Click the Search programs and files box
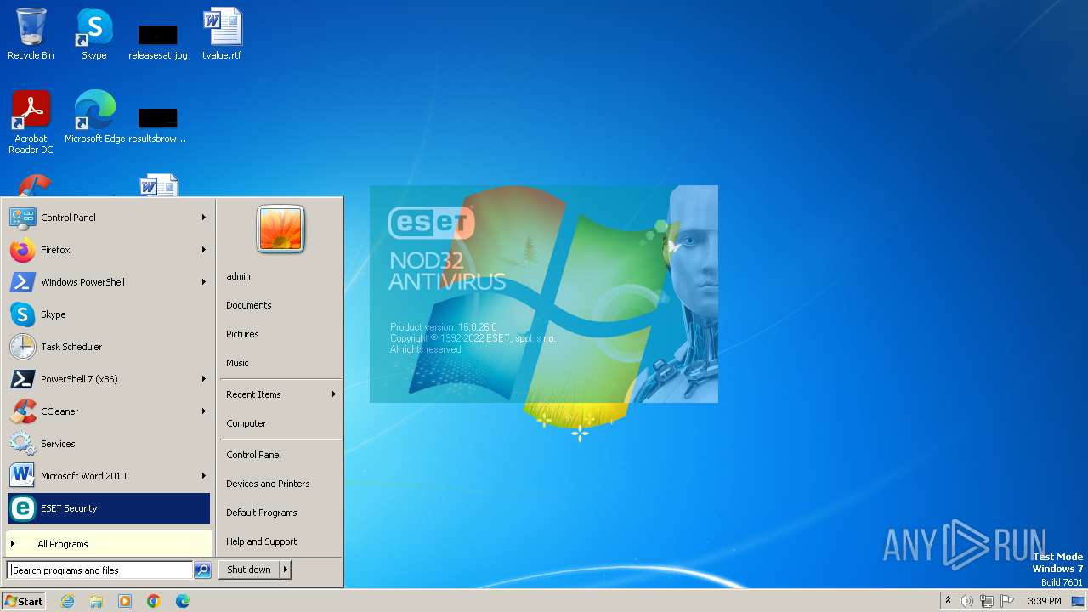Viewport: 1088px width, 612px height. (x=100, y=570)
